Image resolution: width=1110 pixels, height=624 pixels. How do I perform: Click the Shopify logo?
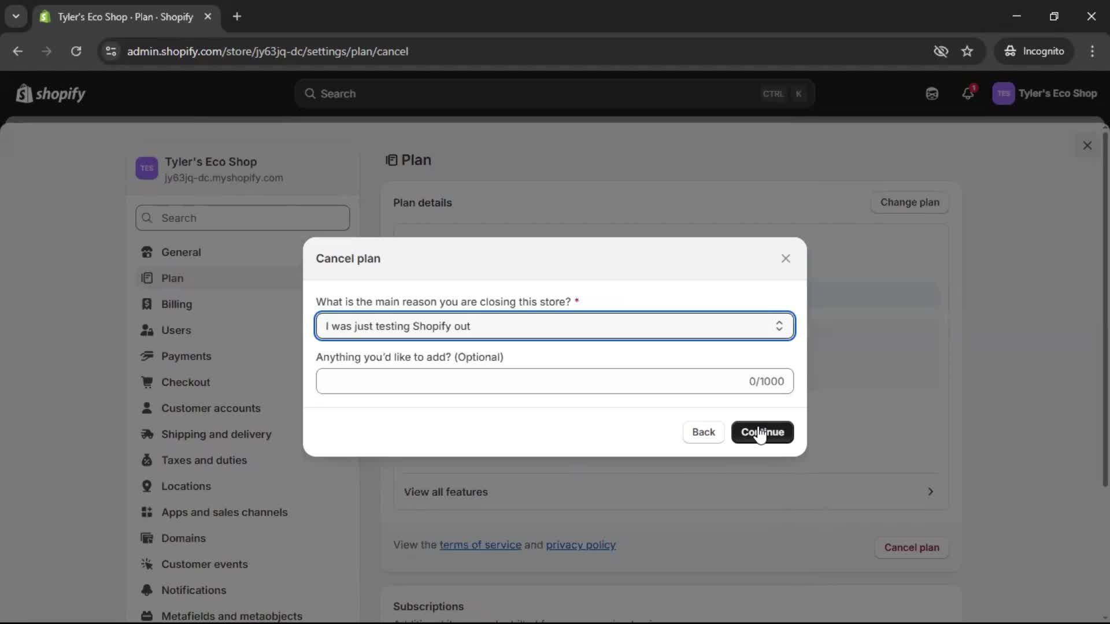point(51,94)
